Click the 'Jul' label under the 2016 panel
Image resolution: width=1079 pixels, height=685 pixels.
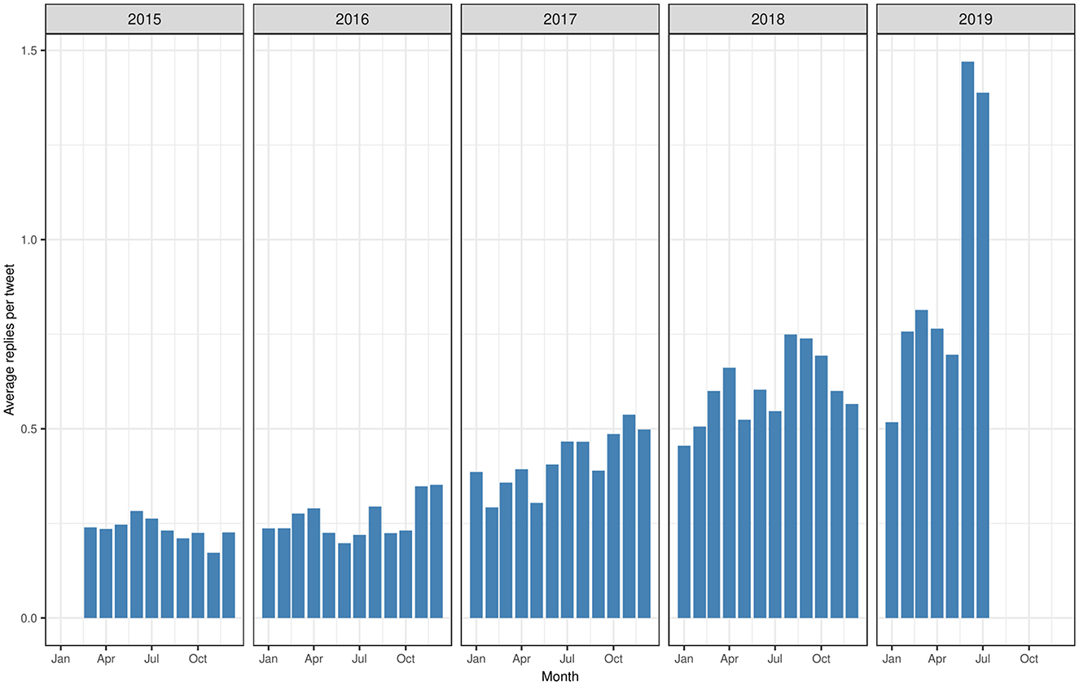pyautogui.click(x=359, y=658)
